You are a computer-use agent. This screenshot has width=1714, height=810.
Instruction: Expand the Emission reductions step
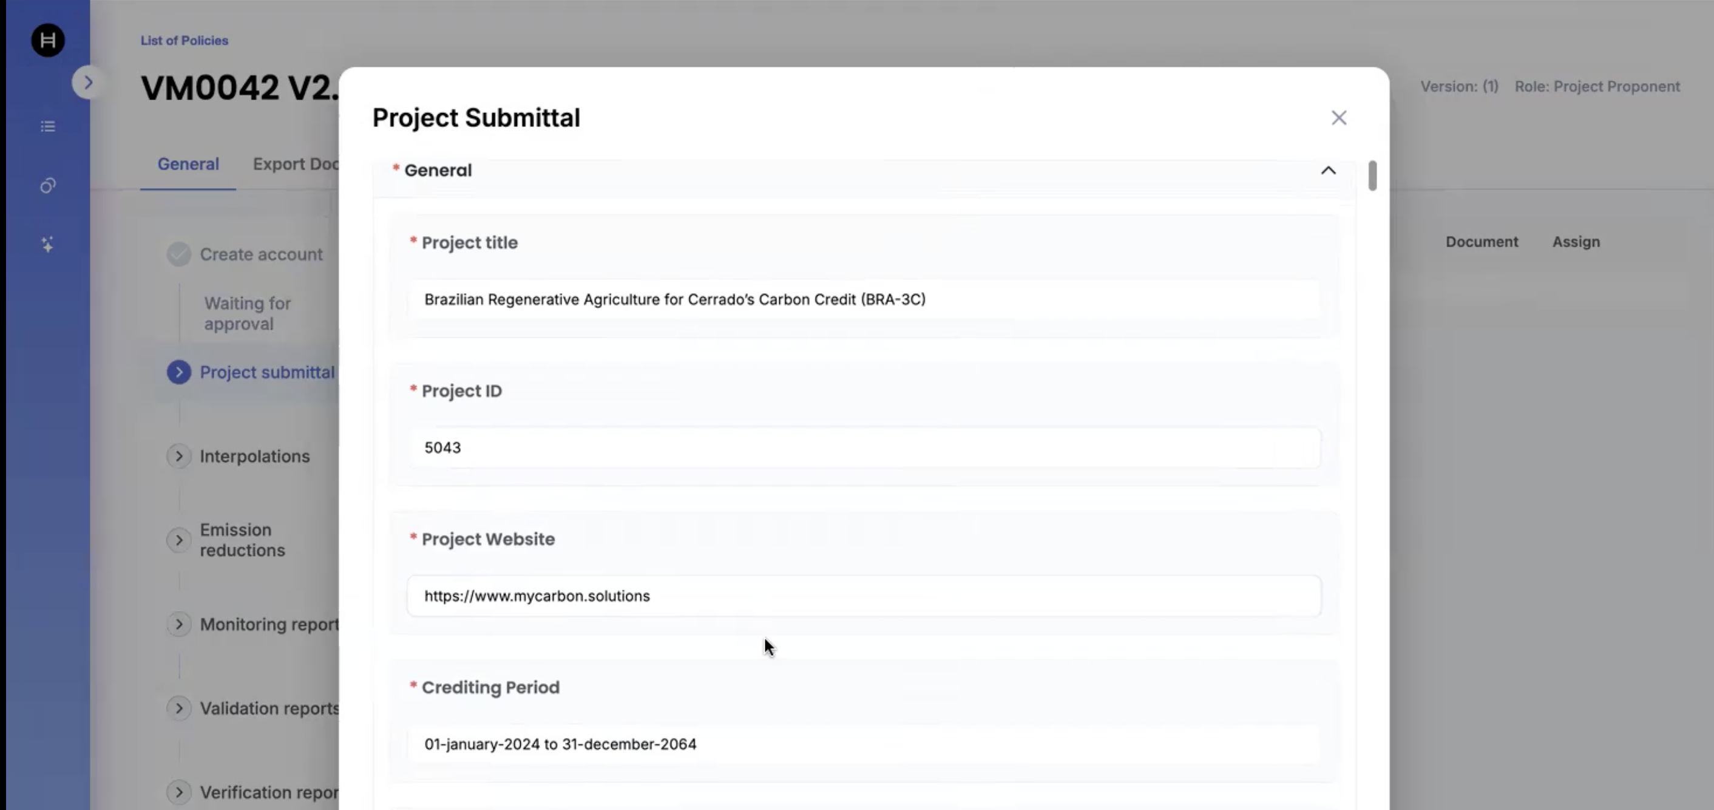(x=178, y=540)
